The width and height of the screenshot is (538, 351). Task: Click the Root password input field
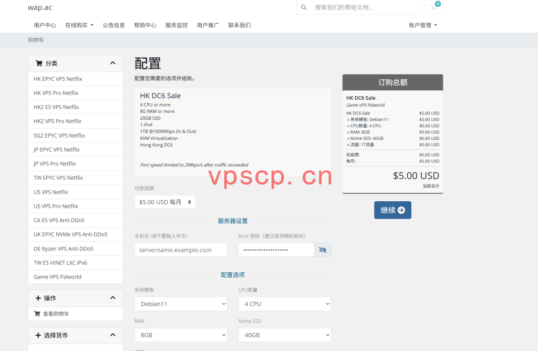(276, 250)
